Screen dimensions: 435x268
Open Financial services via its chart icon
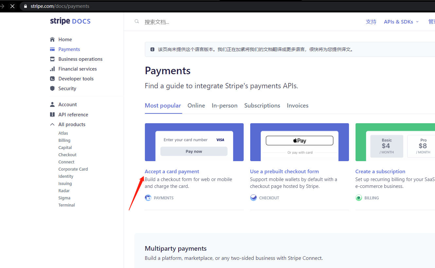pyautogui.click(x=52, y=69)
